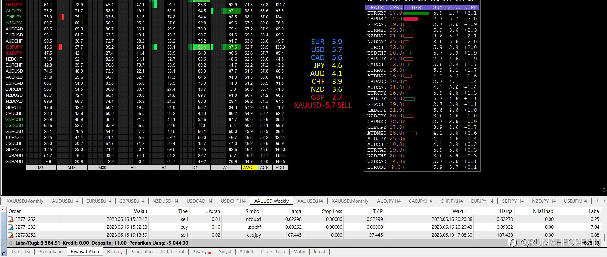Open the Peringatan terminal tab
The height and width of the screenshot is (257, 607).
pos(142,252)
